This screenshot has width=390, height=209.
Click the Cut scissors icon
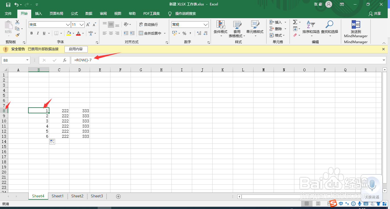[x=17, y=22]
